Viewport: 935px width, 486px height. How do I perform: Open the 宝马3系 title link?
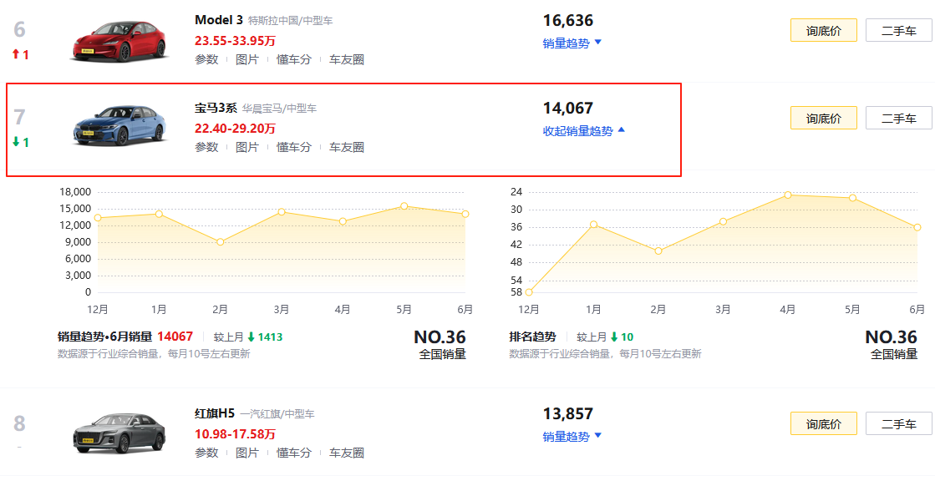216,108
